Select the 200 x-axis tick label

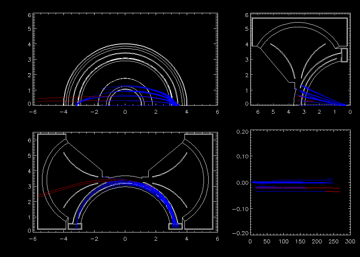coord(317,241)
